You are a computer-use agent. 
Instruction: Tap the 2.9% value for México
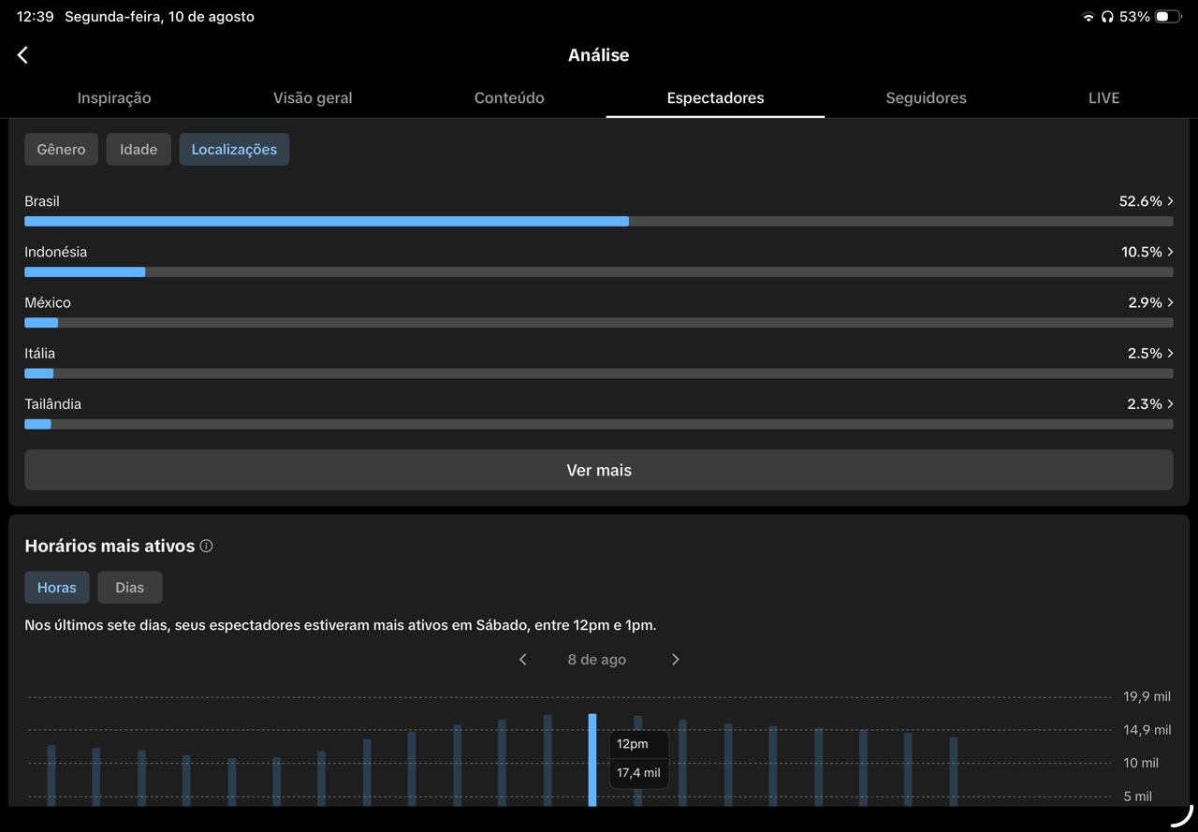[1146, 302]
